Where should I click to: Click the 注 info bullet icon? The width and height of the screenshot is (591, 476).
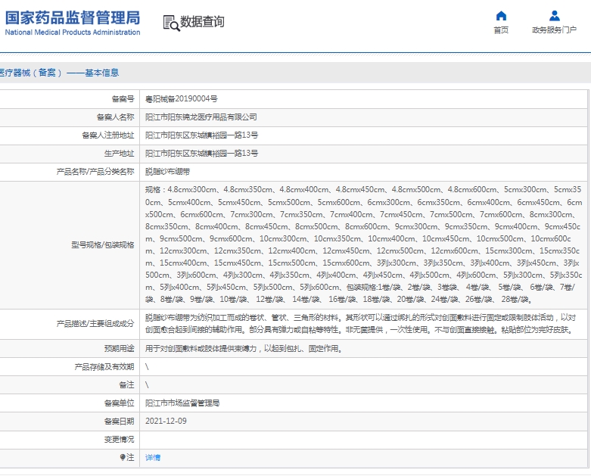pyautogui.click(x=123, y=457)
